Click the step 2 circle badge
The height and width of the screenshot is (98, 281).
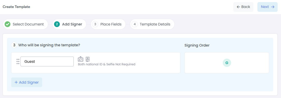(x=57, y=24)
